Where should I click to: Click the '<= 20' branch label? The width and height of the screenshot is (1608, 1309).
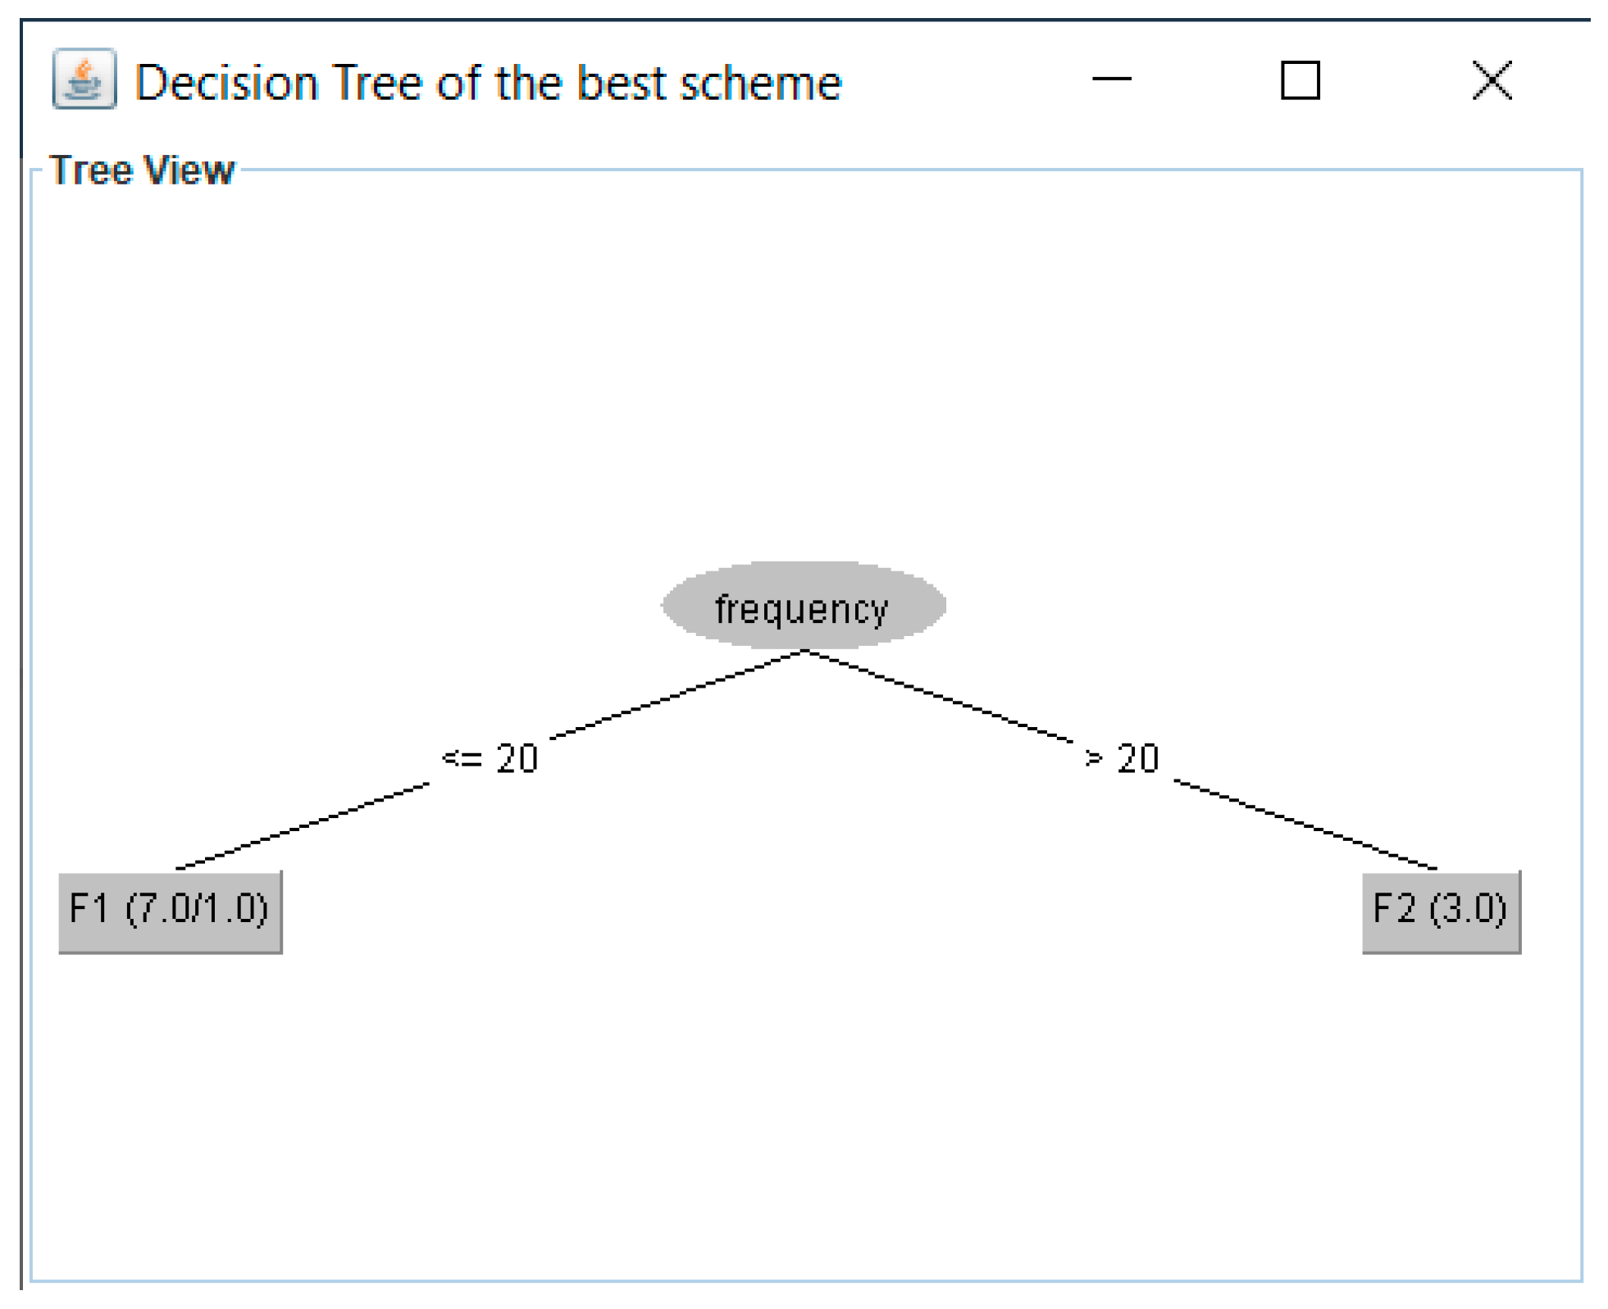pos(490,758)
